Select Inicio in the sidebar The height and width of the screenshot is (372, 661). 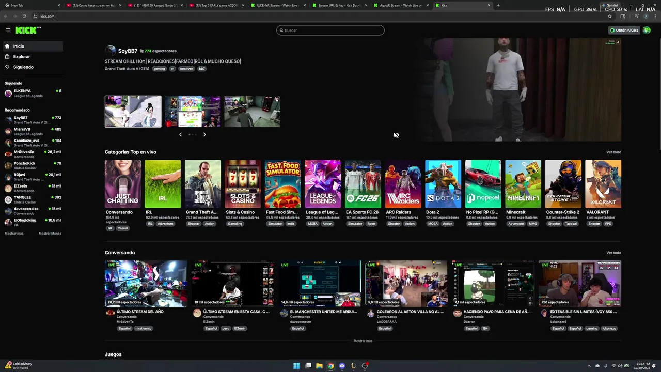coord(33,47)
